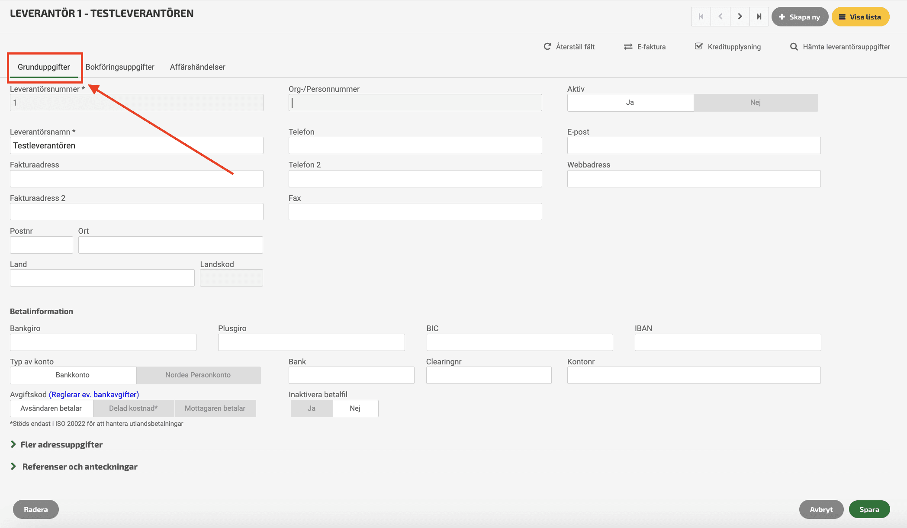Click the Återställ fält refresh icon
The height and width of the screenshot is (528, 907).
click(x=547, y=46)
